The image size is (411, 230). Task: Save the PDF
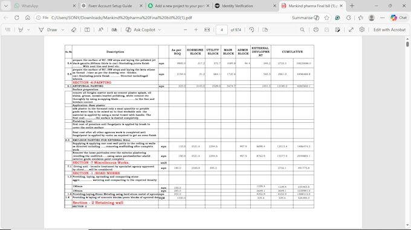coord(326,30)
